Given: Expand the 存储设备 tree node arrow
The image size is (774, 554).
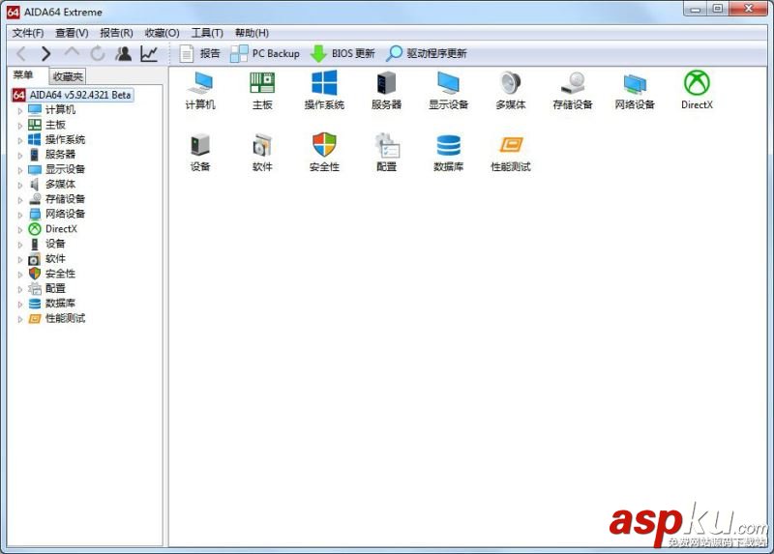Looking at the screenshot, I should pos(19,200).
